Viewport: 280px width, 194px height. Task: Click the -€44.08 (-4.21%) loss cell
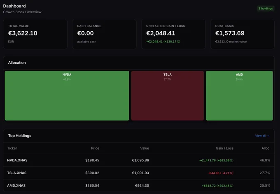(x=221, y=173)
